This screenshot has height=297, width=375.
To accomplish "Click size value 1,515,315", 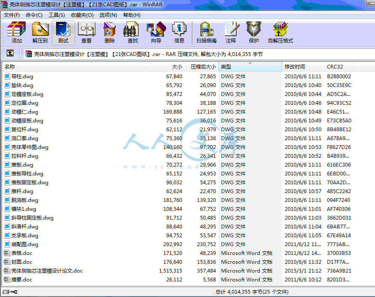I will click(x=170, y=270).
